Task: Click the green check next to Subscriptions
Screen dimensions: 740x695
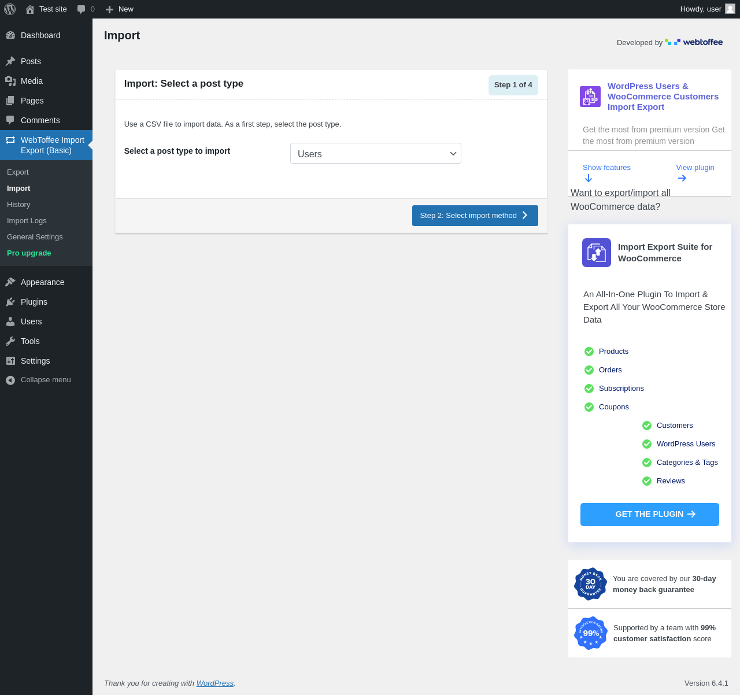Action: (x=589, y=389)
